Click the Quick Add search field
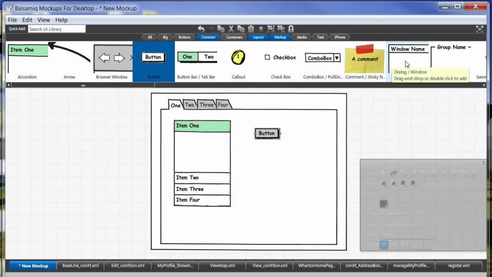Image resolution: width=492 pixels, height=277 pixels. pyautogui.click(x=56, y=29)
